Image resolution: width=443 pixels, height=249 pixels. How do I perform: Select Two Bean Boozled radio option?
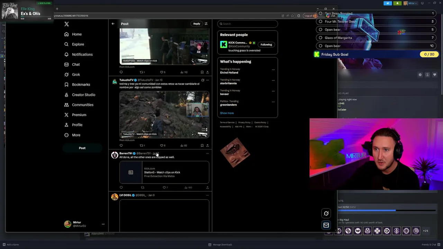[x=320, y=13]
